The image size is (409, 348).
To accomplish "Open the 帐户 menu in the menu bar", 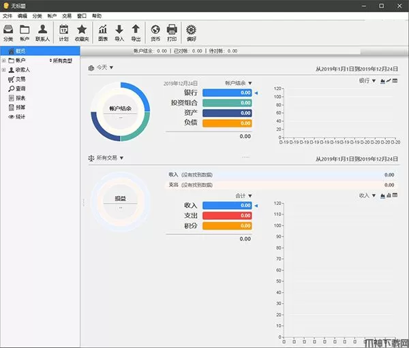I will 52,16.
